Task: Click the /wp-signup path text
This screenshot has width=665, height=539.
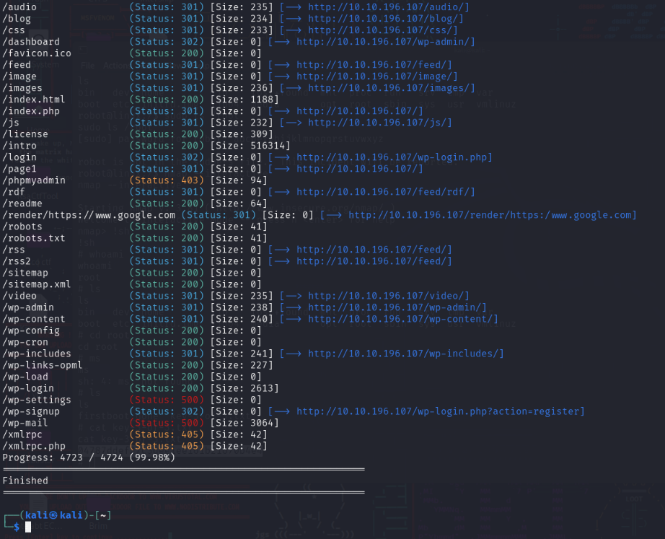Action: pos(31,411)
